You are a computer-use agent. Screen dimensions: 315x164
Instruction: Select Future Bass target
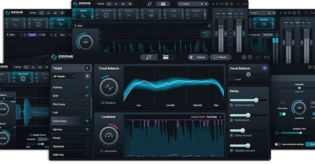click(71, 121)
